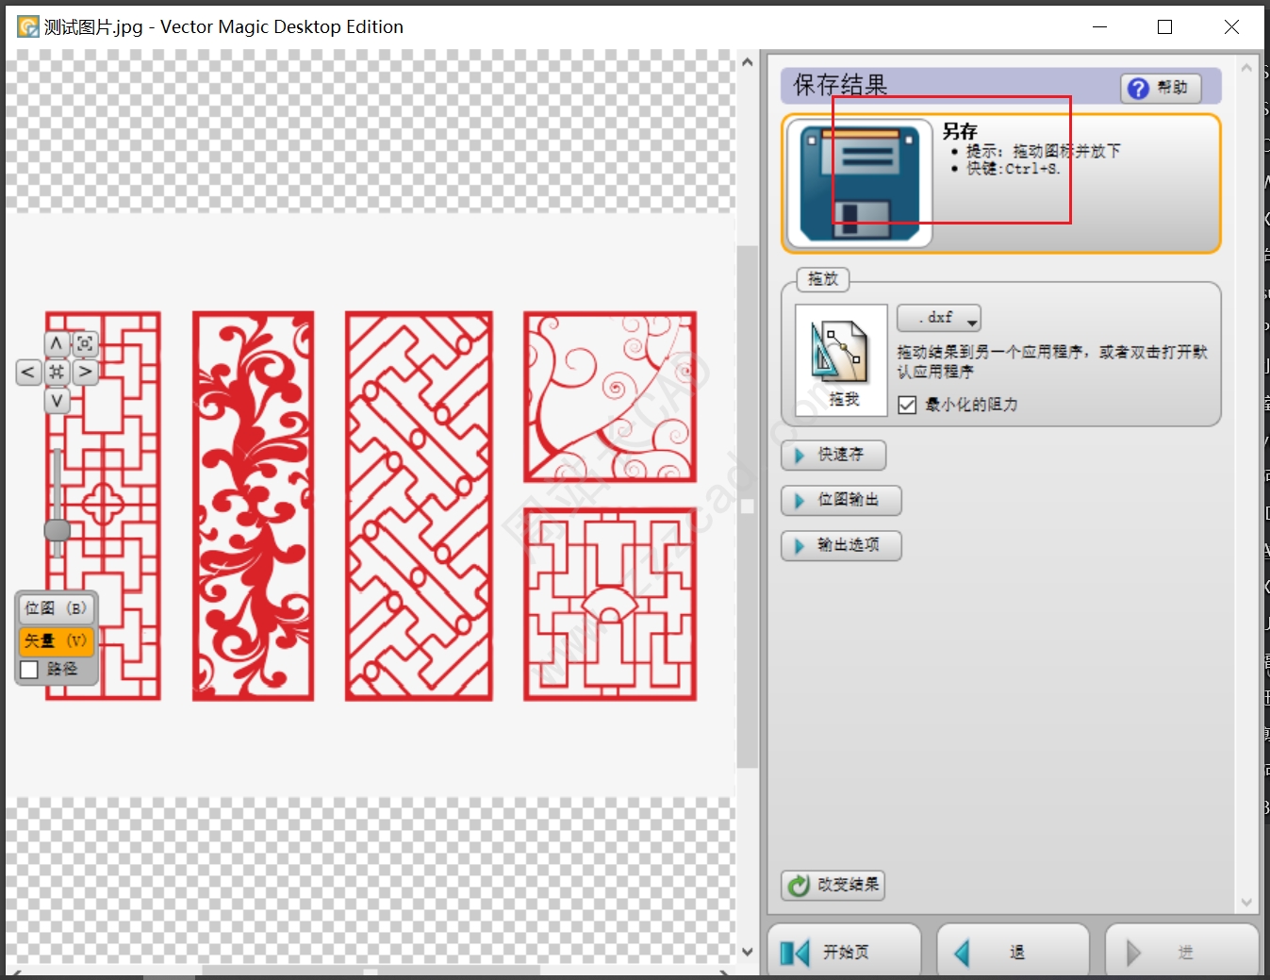1270x980 pixels.
Task: Switch preview to 位图 (B) view
Action: [x=55, y=608]
